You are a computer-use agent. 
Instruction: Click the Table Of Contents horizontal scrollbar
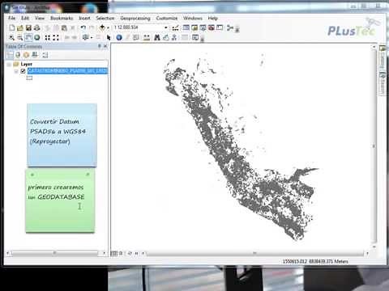[x=55, y=253]
